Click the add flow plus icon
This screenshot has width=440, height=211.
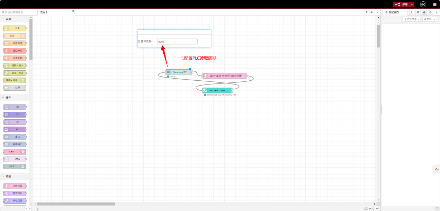[371, 12]
